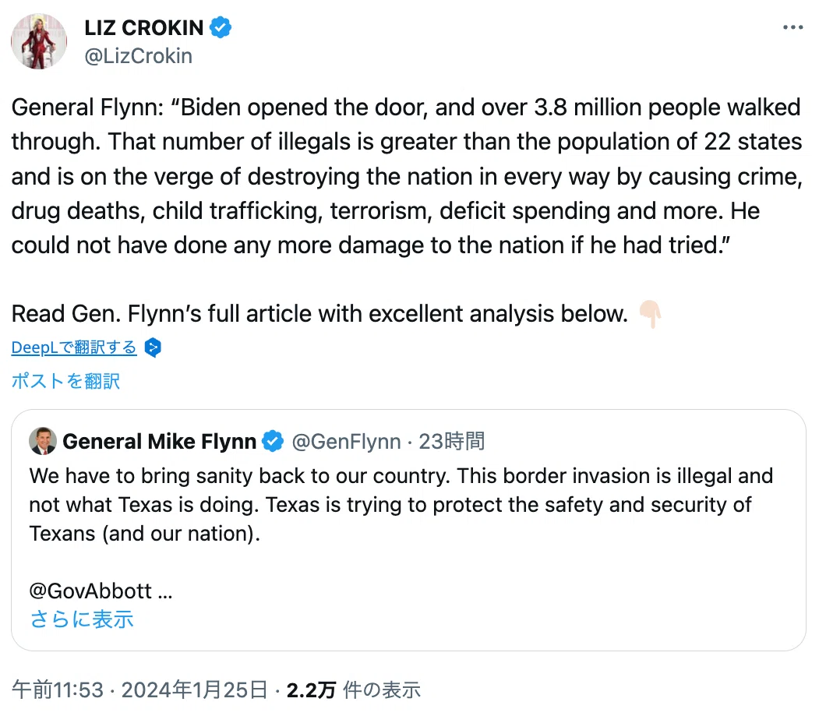This screenshot has height=723, width=826.
Task: Open the three-dot more options menu
Action: click(x=792, y=27)
